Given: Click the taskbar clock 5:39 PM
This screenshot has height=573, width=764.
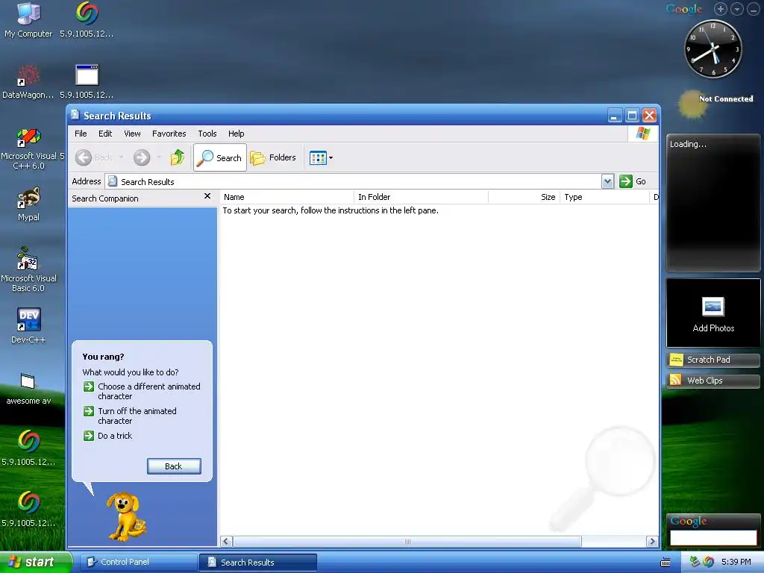Looking at the screenshot, I should pos(736,562).
